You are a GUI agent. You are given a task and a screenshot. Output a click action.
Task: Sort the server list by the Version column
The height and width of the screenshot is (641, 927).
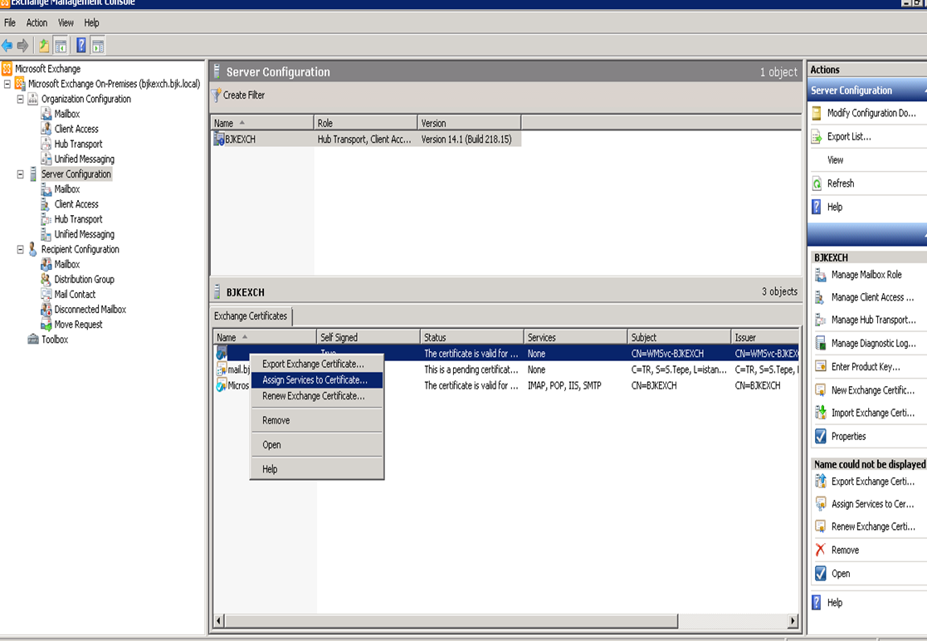pos(469,123)
